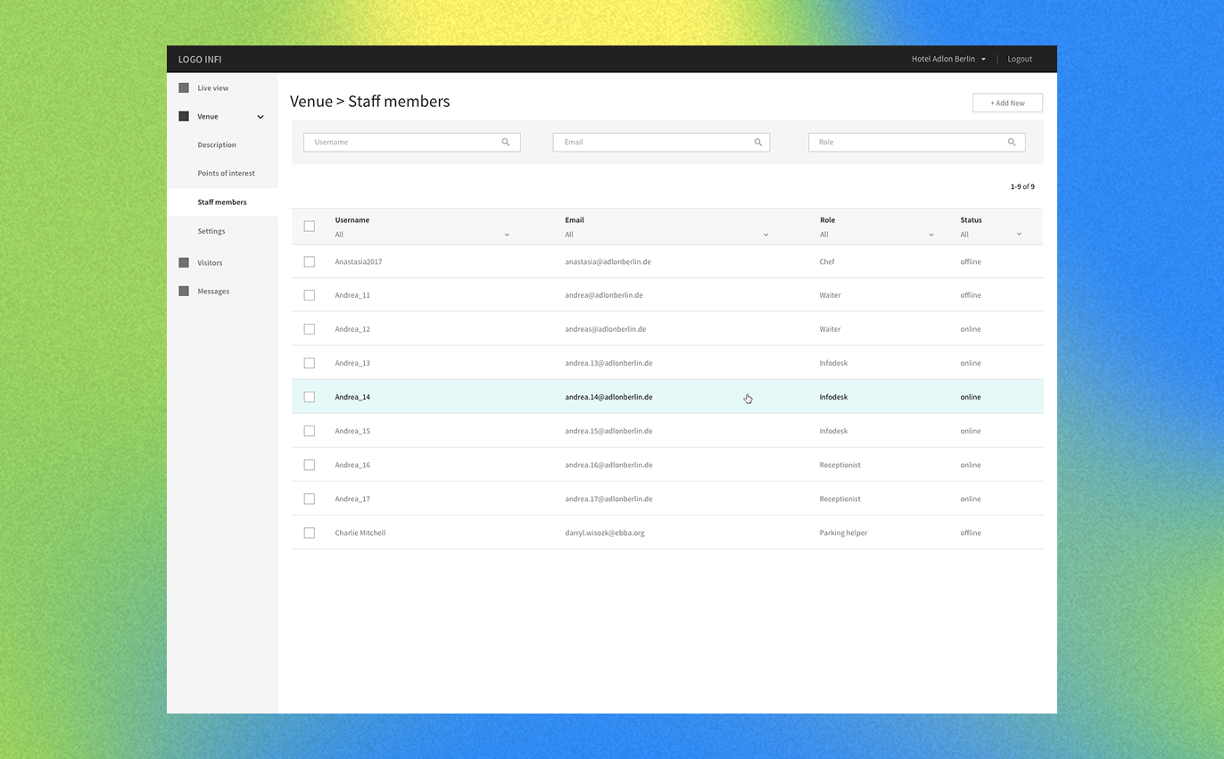The width and height of the screenshot is (1224, 759).
Task: Check the Andrea_14 row checkbox
Action: pos(310,397)
